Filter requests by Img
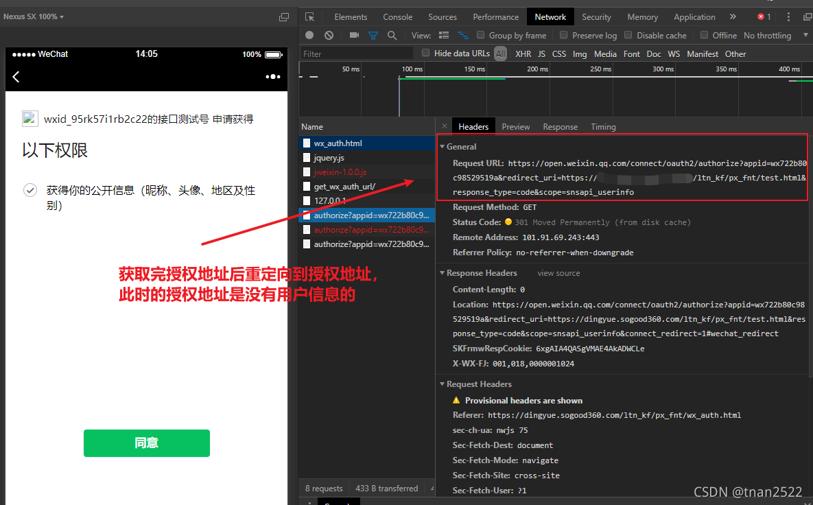 [580, 54]
